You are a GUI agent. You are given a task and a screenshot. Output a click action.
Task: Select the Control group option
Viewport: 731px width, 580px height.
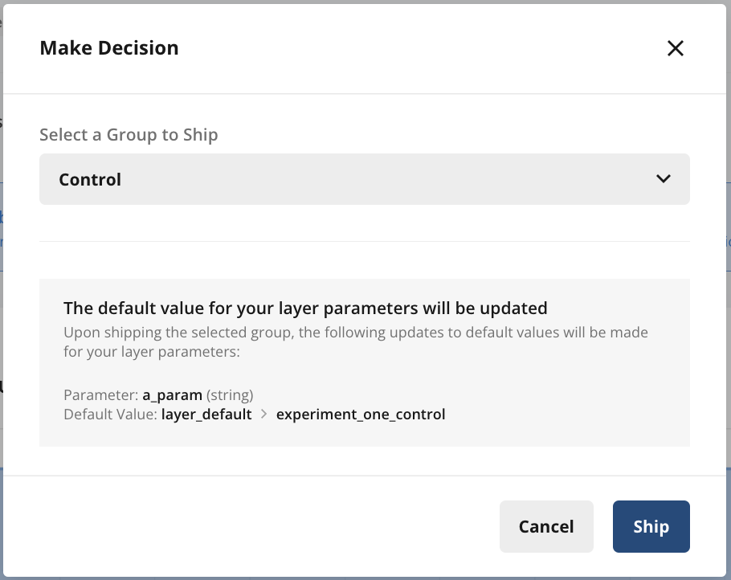tap(89, 178)
